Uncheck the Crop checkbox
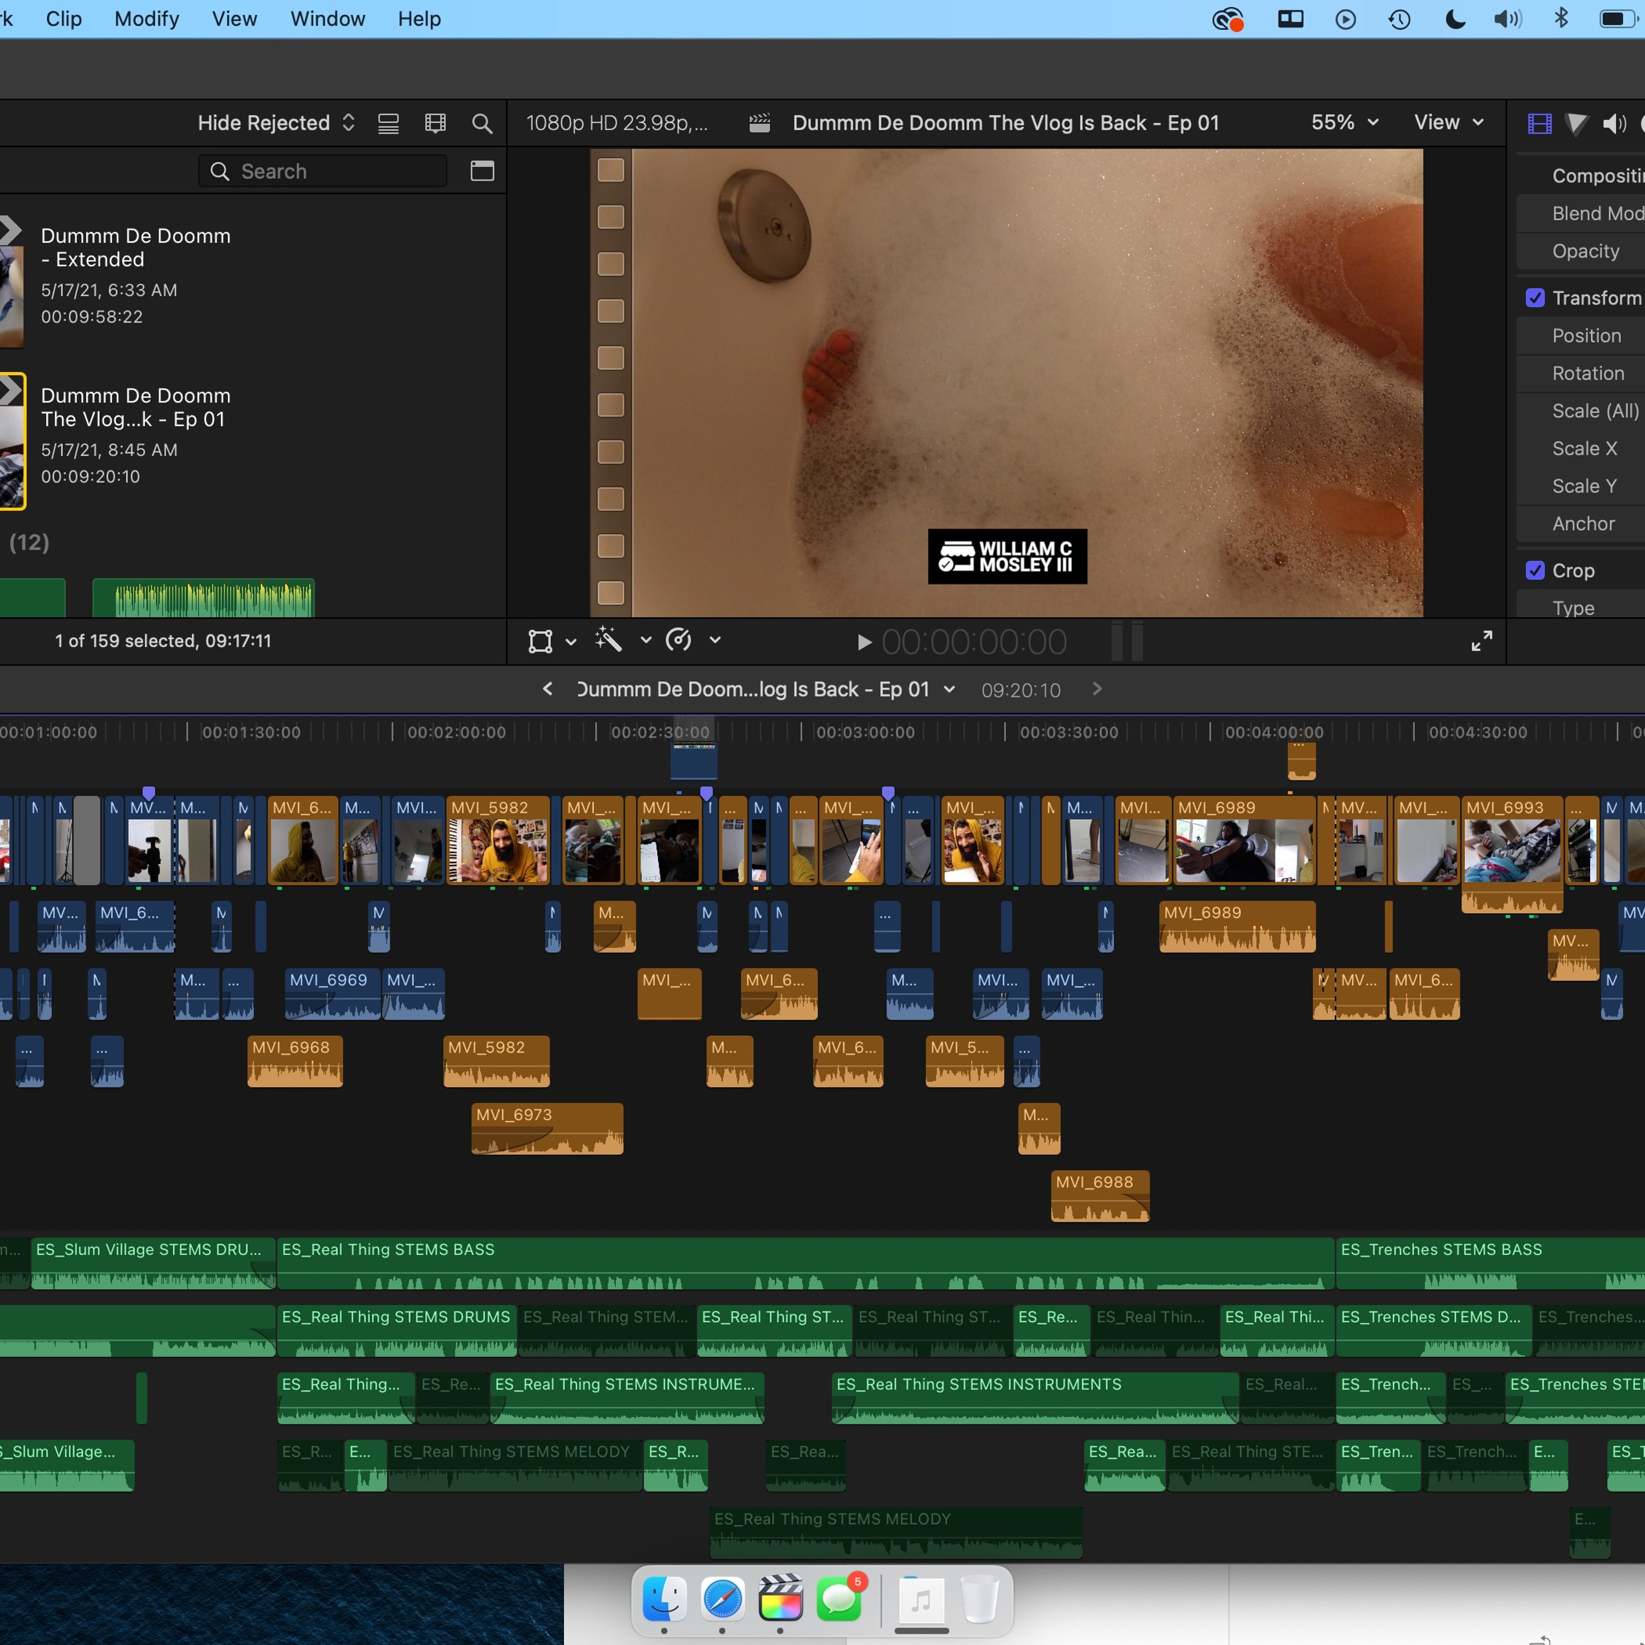Viewport: 1645px width, 1645px height. (x=1535, y=570)
